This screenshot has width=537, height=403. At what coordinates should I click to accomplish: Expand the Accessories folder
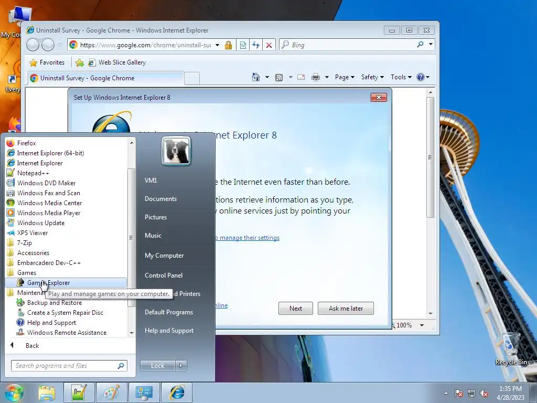pyautogui.click(x=33, y=252)
